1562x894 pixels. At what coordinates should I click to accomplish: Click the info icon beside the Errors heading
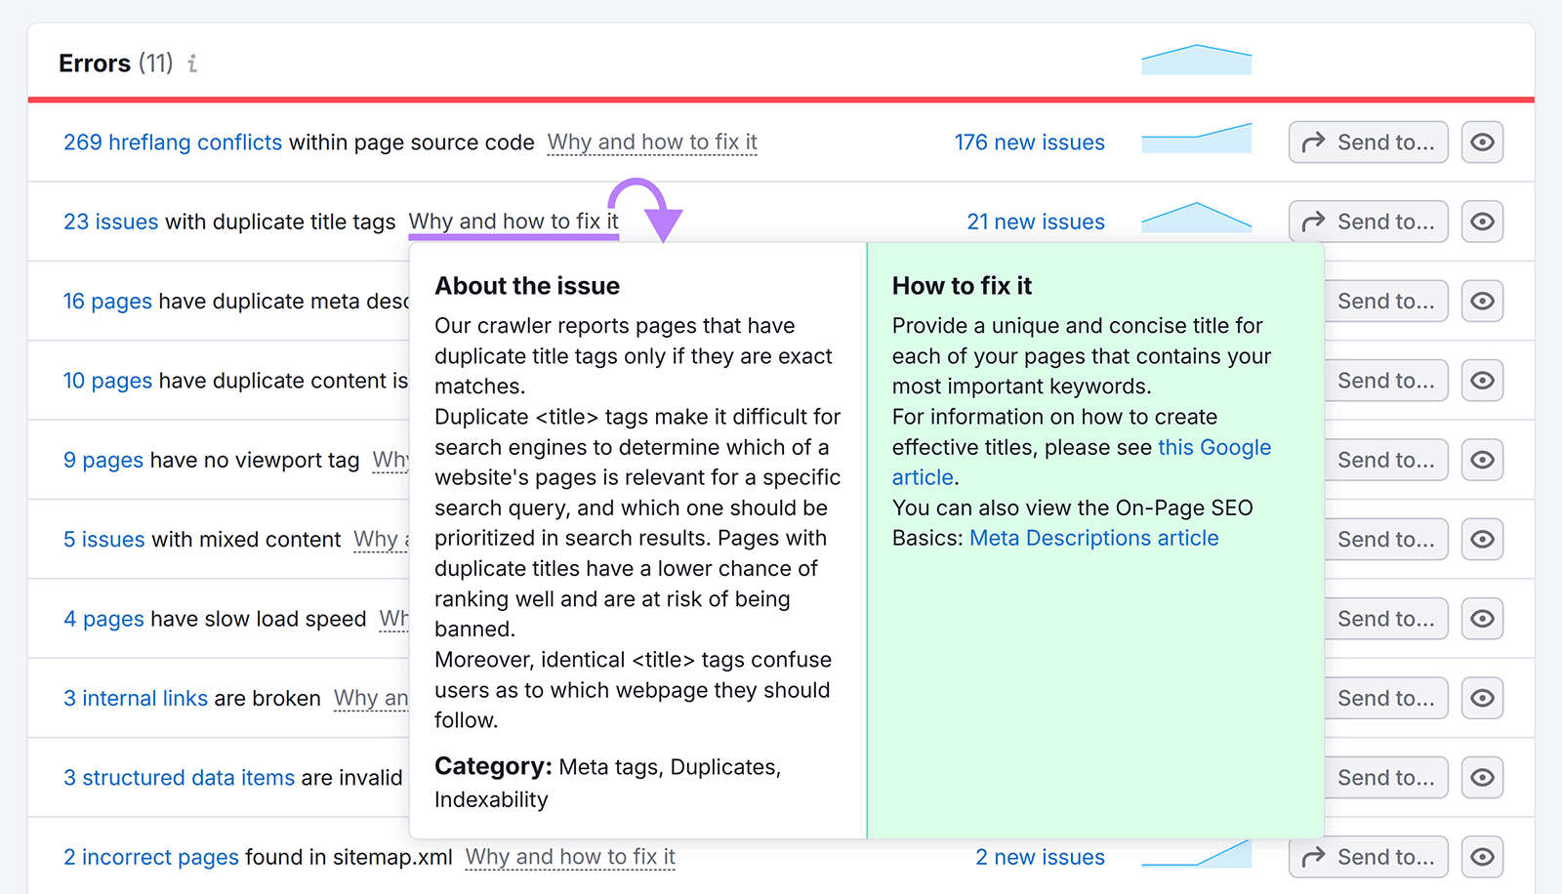pos(192,62)
